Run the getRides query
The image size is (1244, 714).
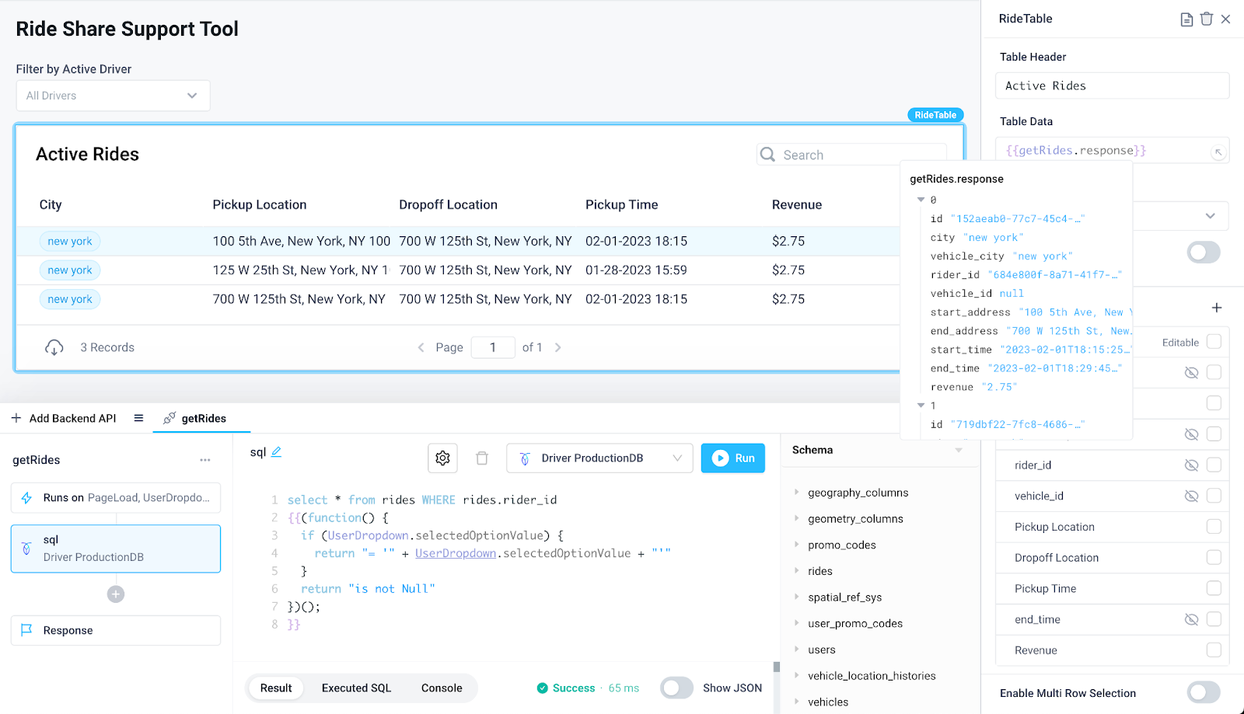click(x=732, y=458)
